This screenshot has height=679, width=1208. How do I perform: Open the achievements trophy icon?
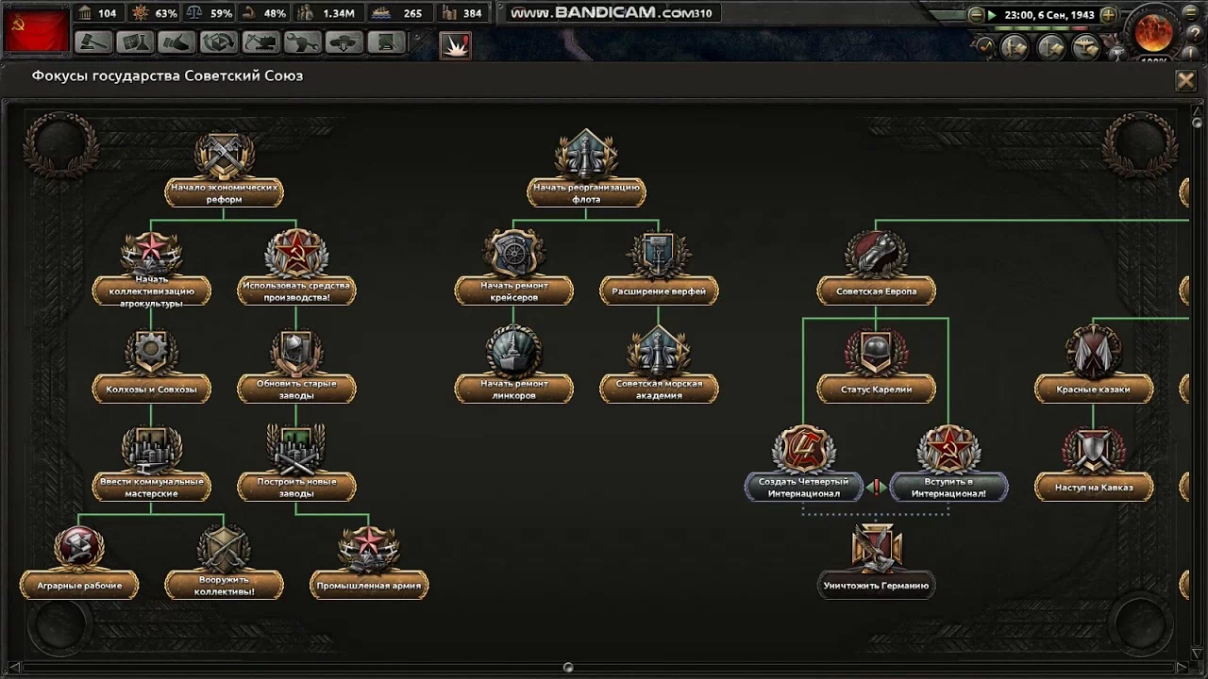click(x=1118, y=55)
